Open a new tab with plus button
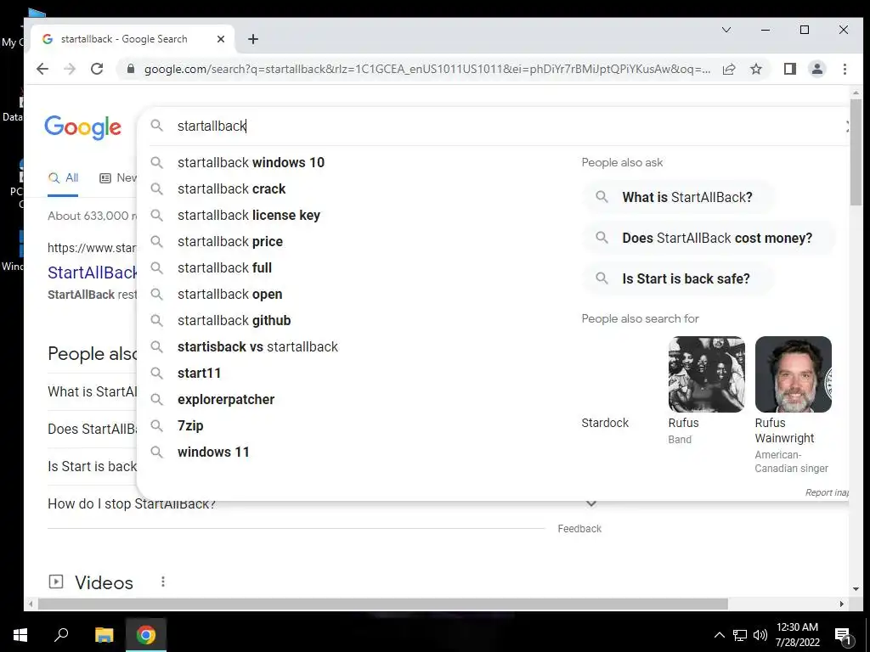 (x=253, y=39)
